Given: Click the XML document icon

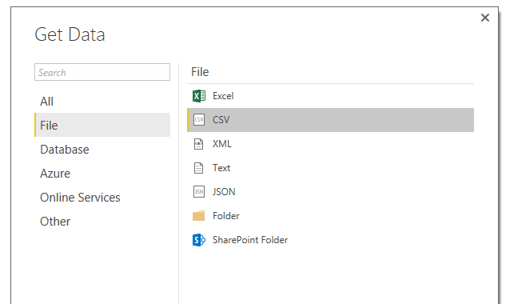Looking at the screenshot, I should [198, 144].
